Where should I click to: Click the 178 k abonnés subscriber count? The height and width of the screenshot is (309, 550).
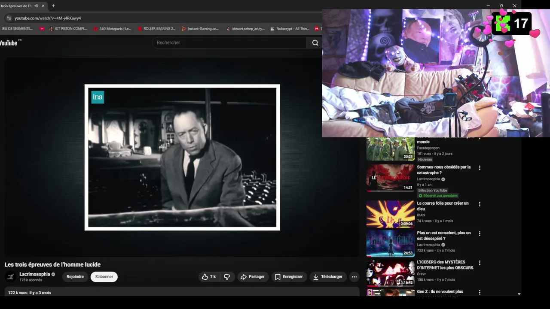pos(31,280)
